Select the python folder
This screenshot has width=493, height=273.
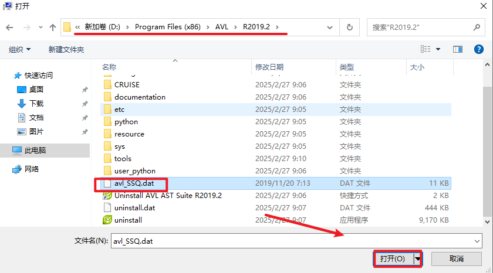coord(276,122)
